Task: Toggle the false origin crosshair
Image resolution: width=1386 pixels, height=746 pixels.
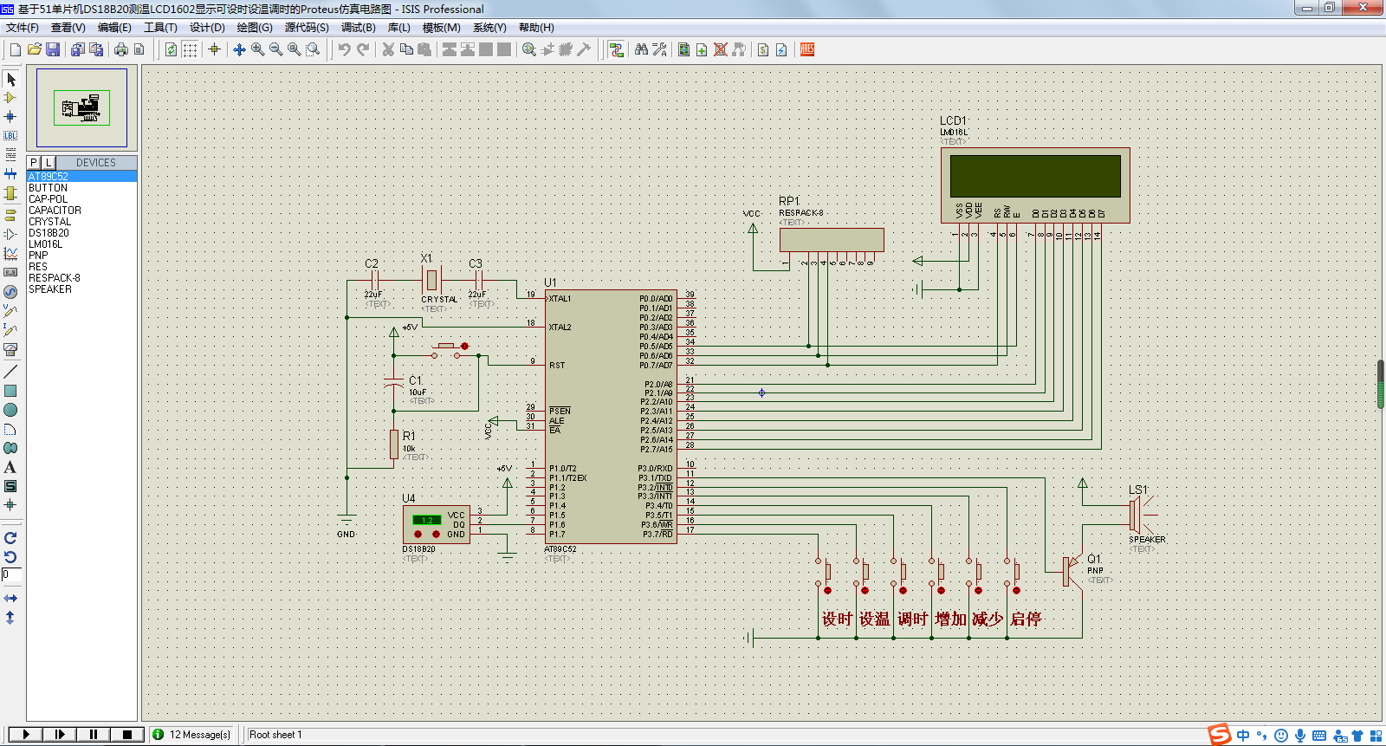Action: tap(214, 49)
